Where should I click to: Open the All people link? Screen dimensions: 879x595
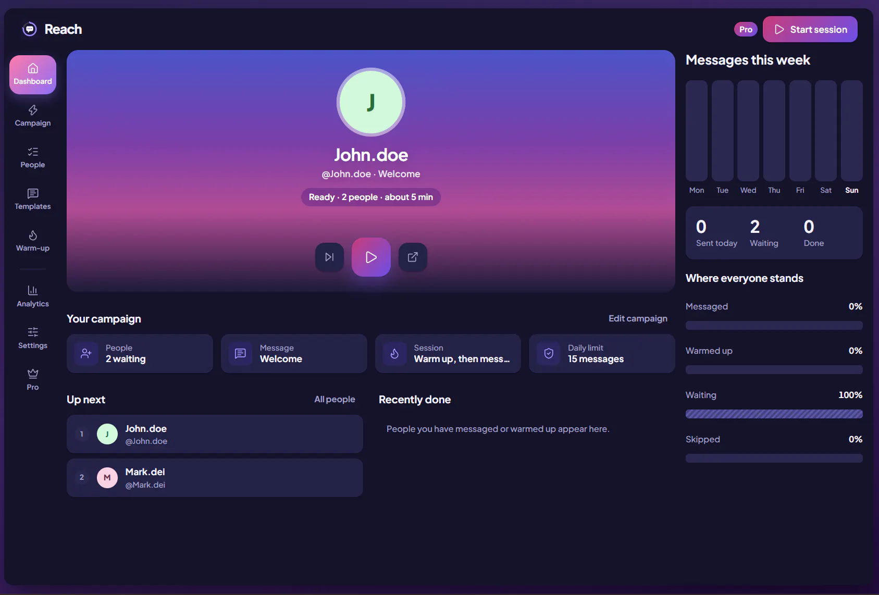click(x=335, y=399)
